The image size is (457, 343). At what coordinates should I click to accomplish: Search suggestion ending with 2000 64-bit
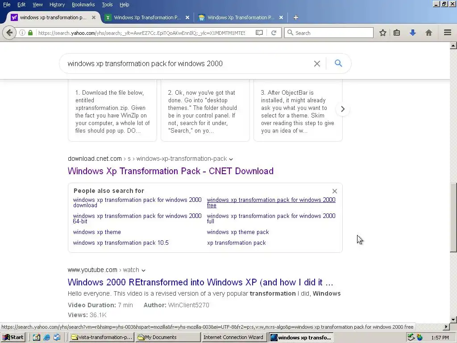(137, 218)
